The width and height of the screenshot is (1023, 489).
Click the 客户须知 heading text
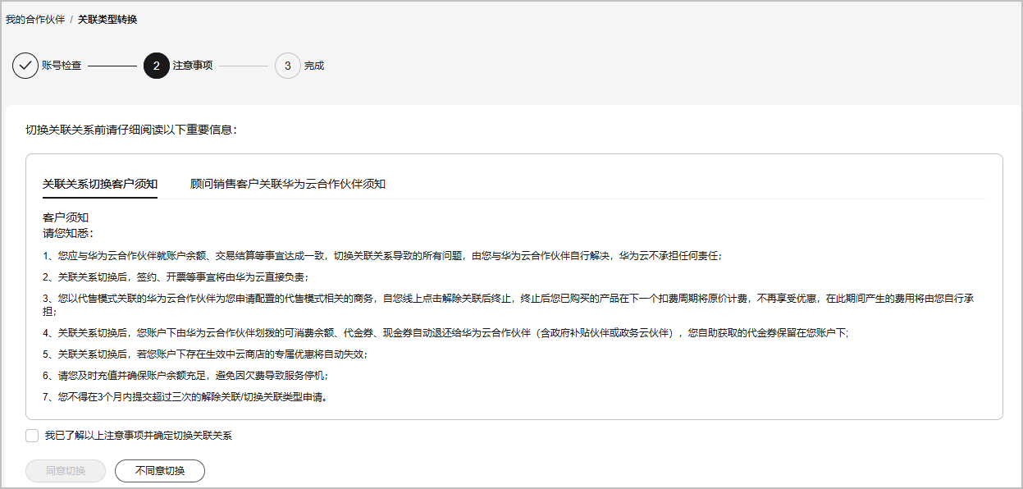point(66,217)
